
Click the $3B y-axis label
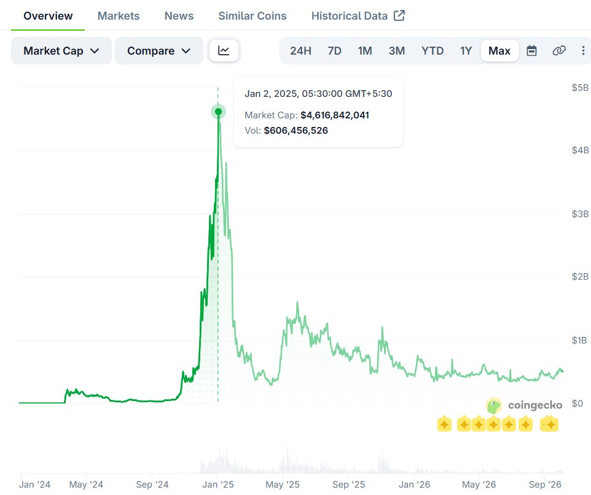[580, 214]
